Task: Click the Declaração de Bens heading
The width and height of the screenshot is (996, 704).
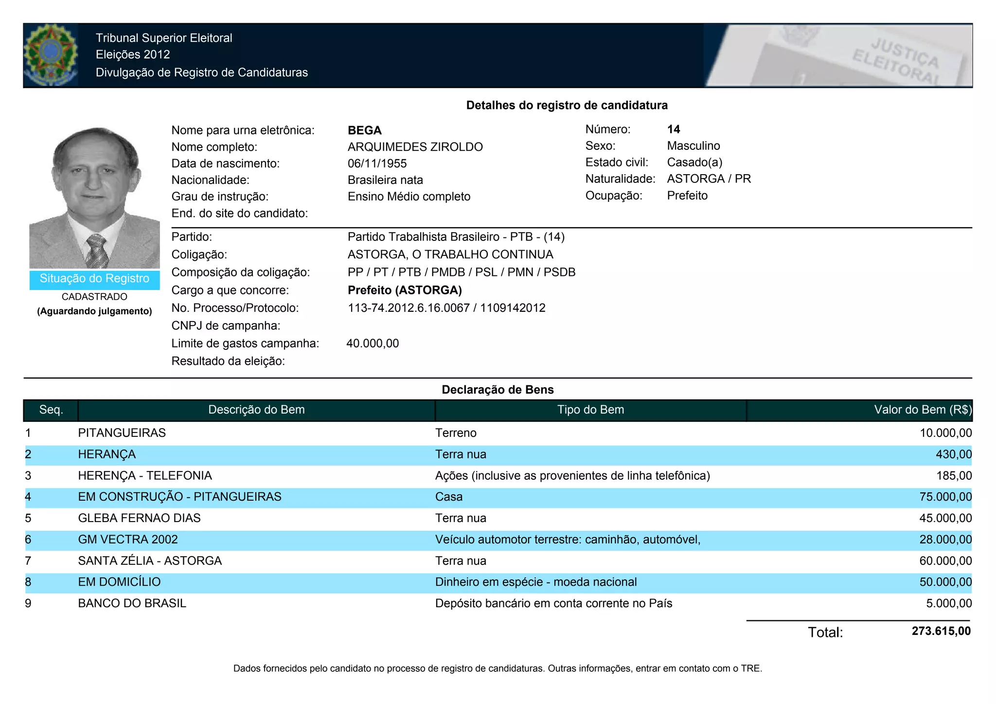Action: point(497,390)
